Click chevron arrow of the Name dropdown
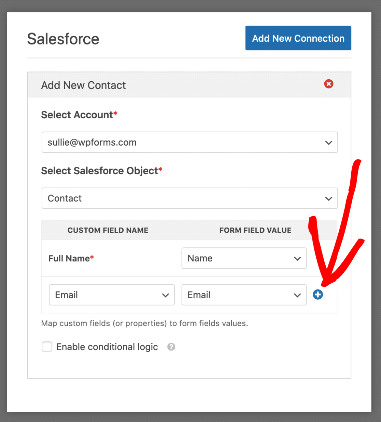 pos(297,259)
